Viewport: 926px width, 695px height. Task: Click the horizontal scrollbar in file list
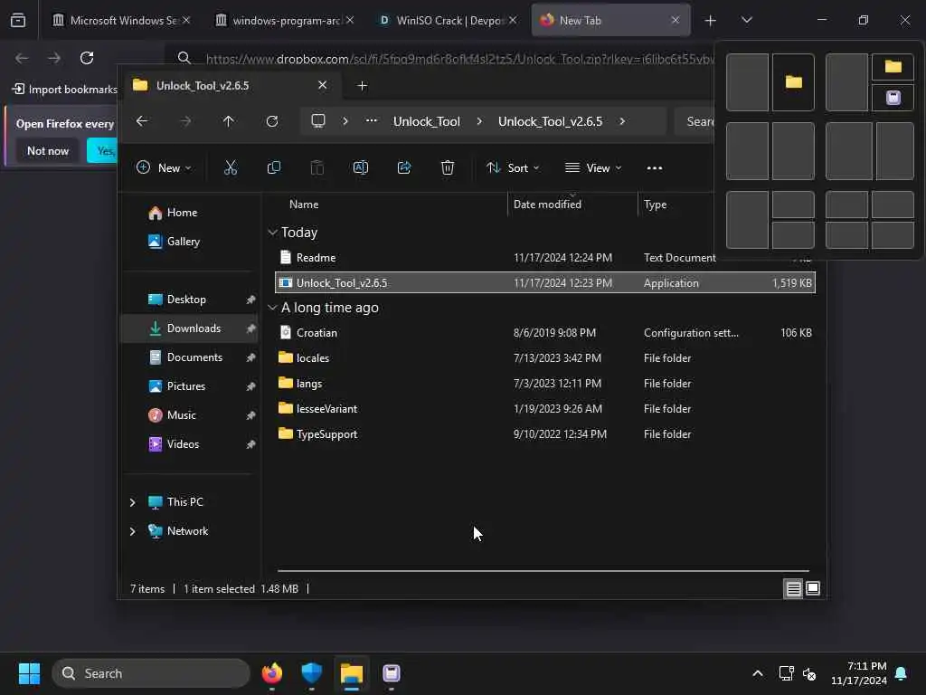543,572
